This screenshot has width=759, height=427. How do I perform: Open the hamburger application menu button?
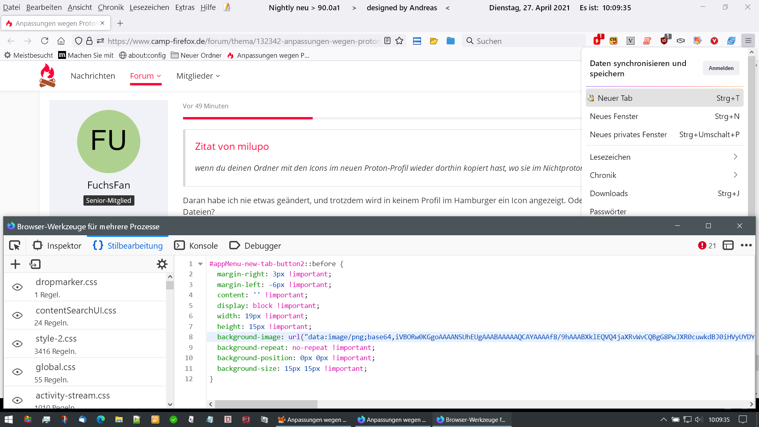(x=748, y=41)
